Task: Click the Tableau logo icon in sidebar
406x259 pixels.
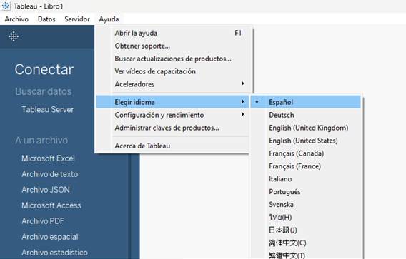Action: (x=14, y=36)
